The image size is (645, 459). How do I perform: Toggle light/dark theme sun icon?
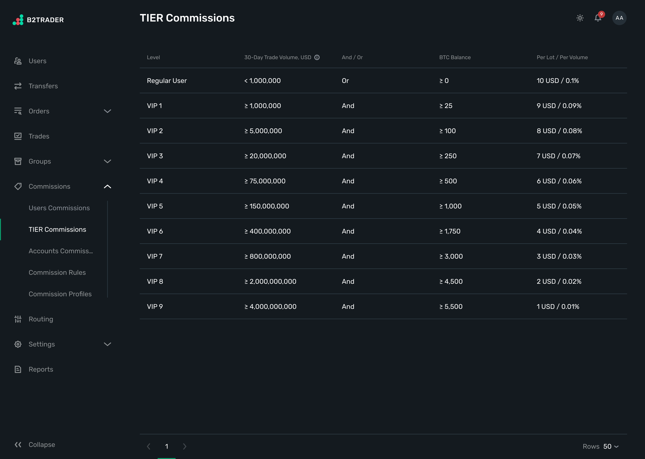coord(580,18)
